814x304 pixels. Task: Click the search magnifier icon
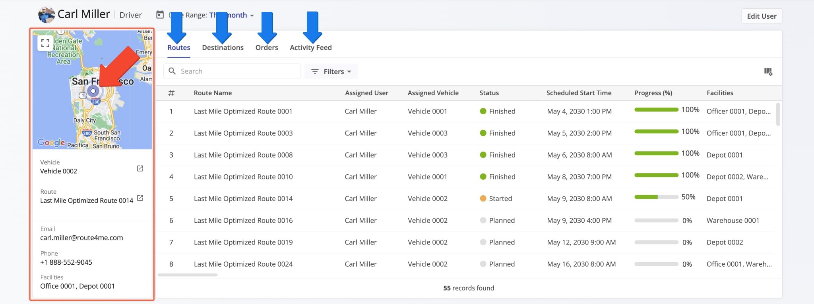(x=172, y=71)
